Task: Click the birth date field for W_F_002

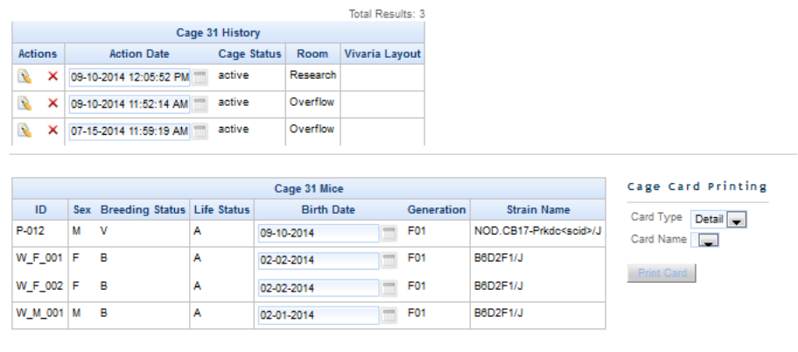Action: 318,288
